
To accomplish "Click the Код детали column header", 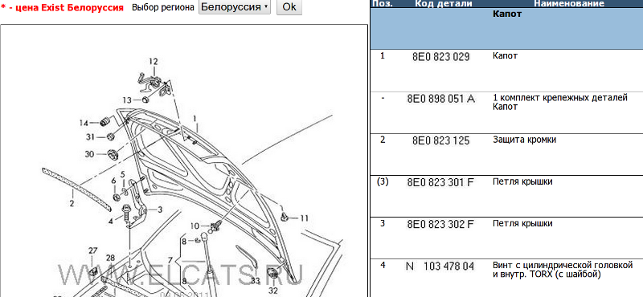I will click(444, 4).
